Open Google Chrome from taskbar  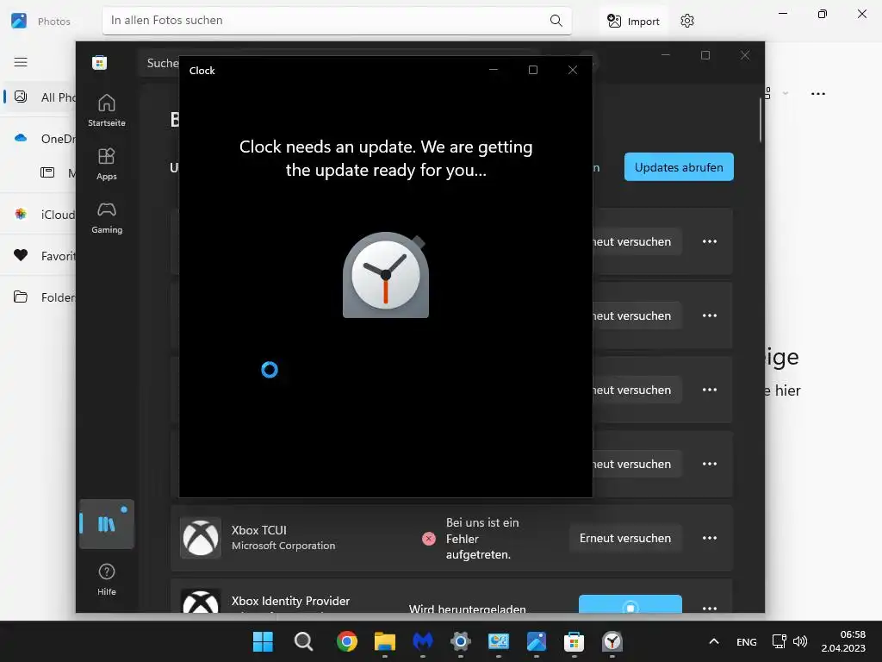tap(347, 641)
